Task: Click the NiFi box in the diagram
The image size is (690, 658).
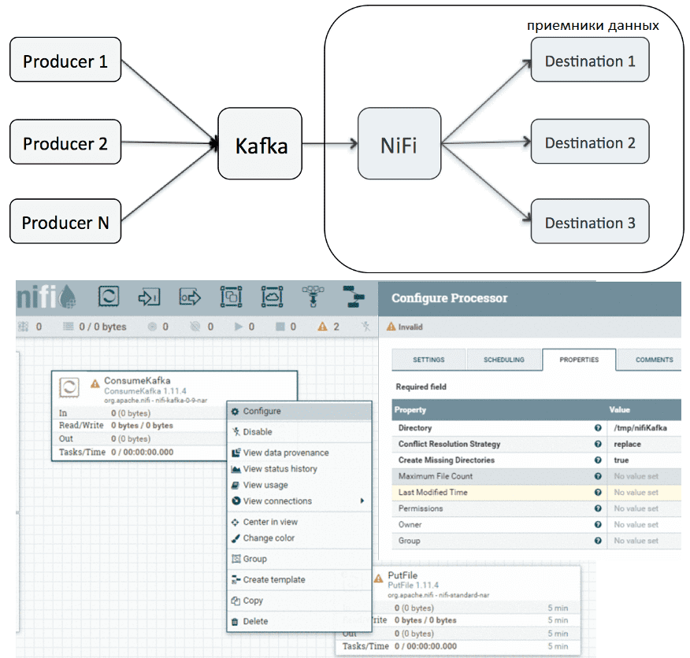Action: pos(399,143)
